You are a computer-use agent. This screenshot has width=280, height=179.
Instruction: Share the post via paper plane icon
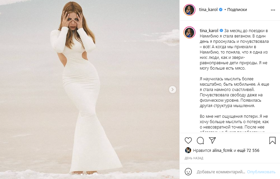[x=212, y=140]
